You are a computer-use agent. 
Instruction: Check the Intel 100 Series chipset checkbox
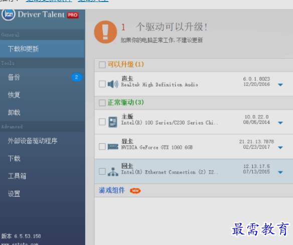point(102,122)
